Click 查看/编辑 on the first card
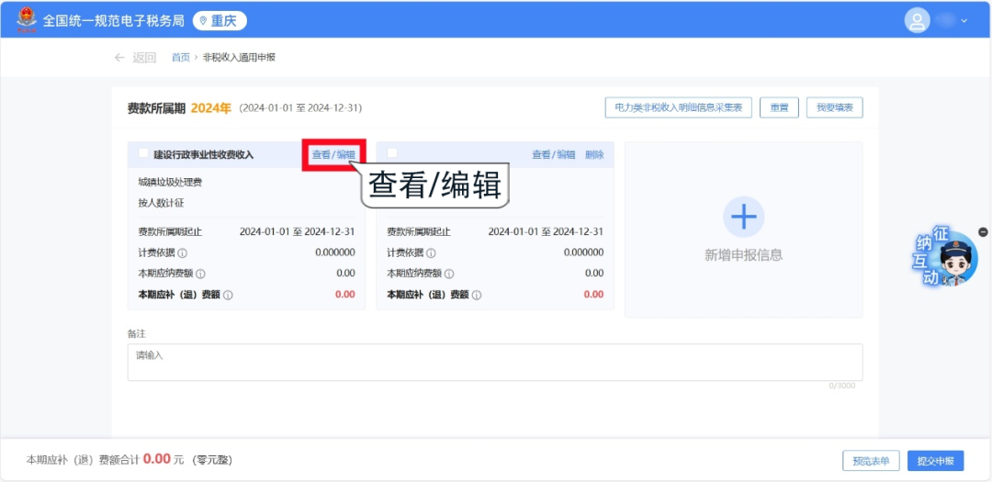This screenshot has height=482, width=992. [x=333, y=154]
